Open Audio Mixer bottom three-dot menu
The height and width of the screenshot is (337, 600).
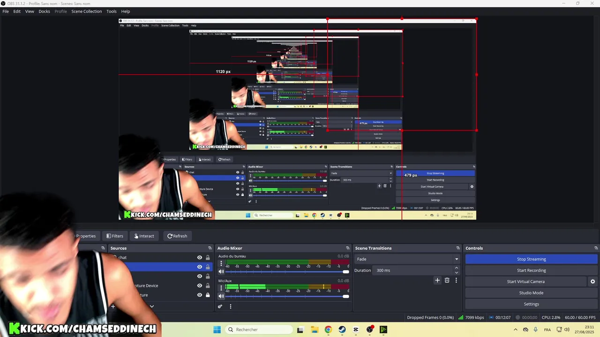[230, 307]
